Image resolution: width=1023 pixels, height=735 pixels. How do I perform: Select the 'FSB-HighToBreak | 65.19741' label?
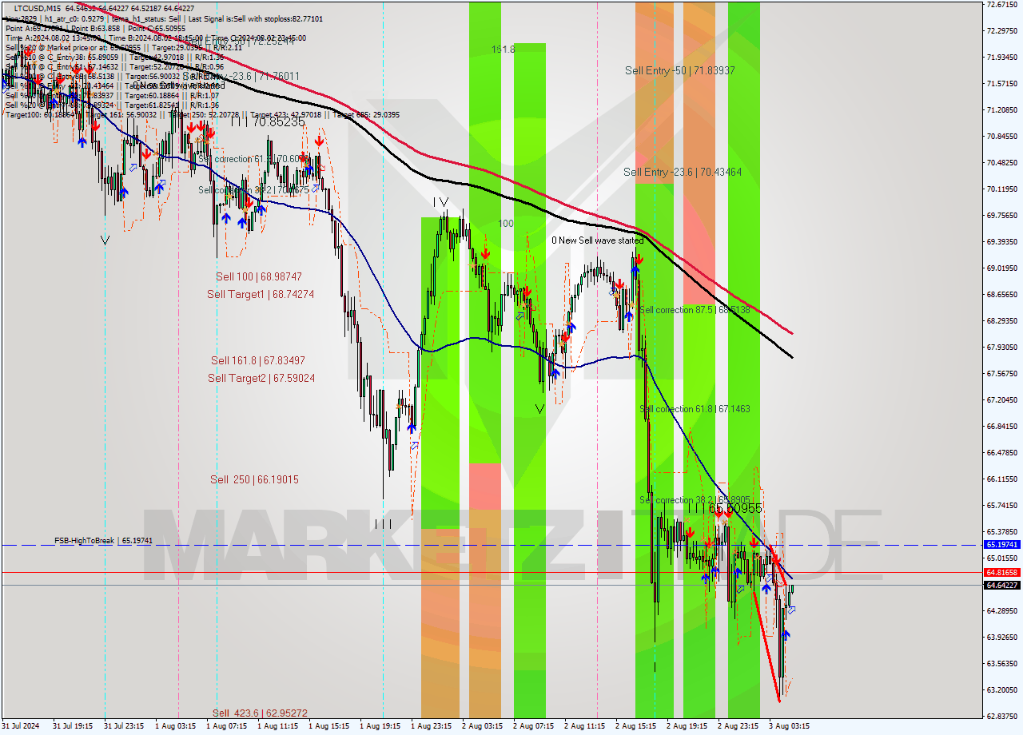(103, 541)
